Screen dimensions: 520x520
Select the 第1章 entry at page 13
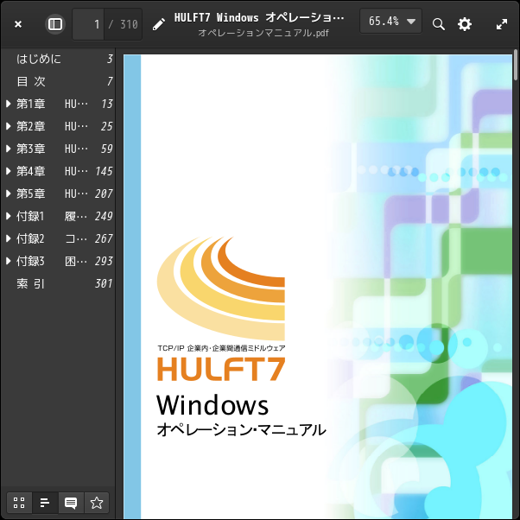[x=64, y=104]
